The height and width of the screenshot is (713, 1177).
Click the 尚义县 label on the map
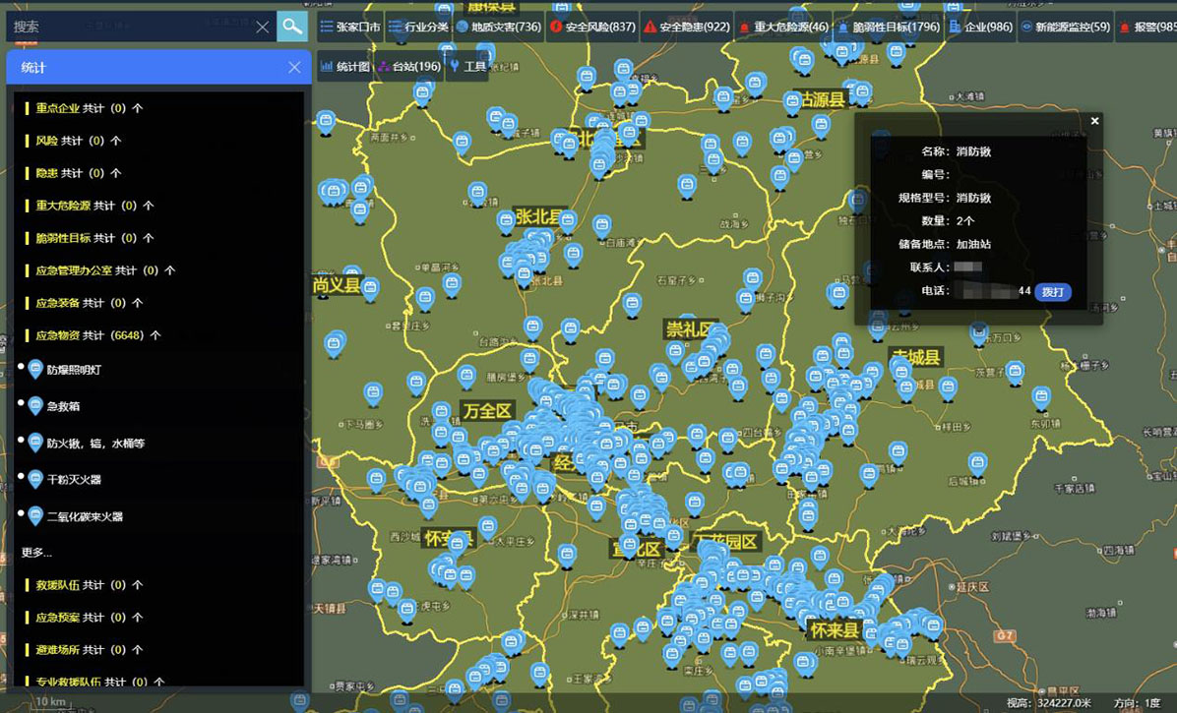click(337, 285)
